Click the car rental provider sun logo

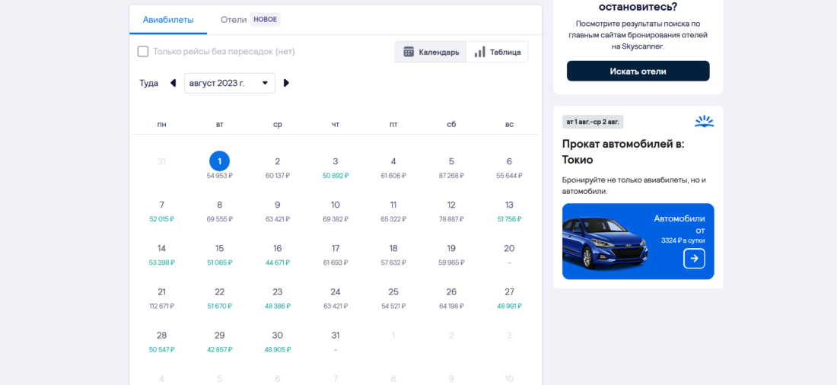pos(704,122)
